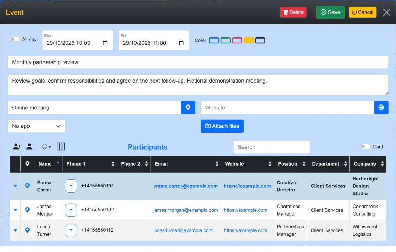
Task: Click the remove participant icon
Action: [x=30, y=146]
